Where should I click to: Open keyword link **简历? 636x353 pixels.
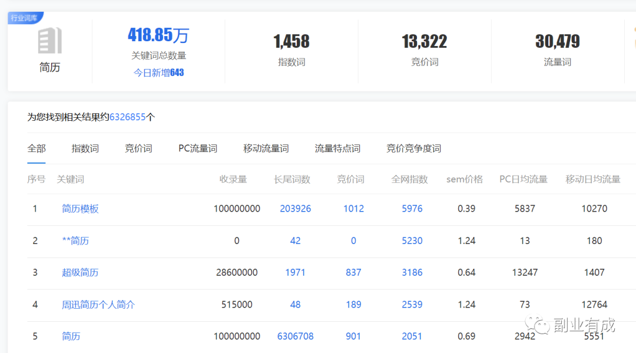point(75,240)
